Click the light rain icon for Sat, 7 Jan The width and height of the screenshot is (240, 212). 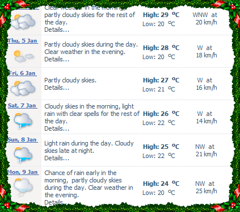(x=23, y=120)
